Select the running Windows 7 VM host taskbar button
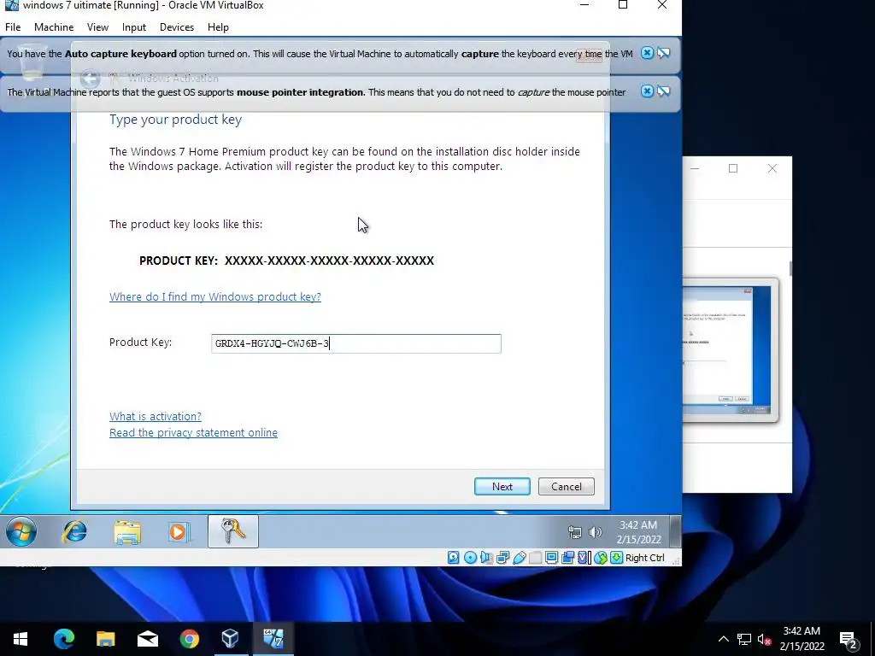875x656 pixels. pos(273,638)
